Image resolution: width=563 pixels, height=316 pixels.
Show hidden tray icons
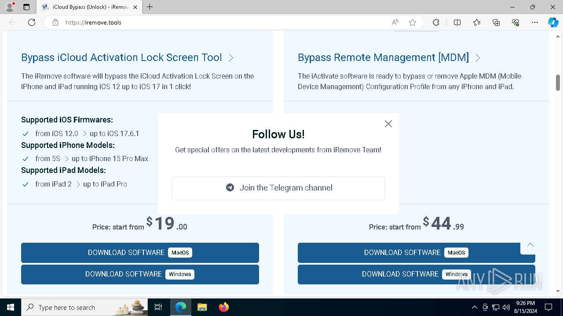click(474, 307)
